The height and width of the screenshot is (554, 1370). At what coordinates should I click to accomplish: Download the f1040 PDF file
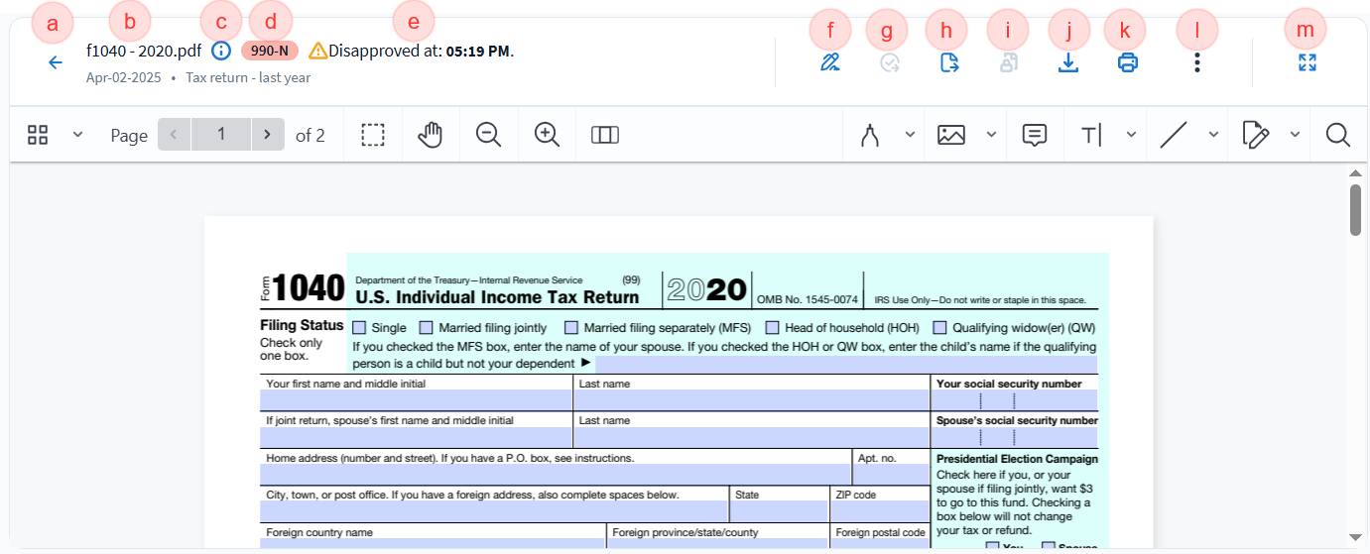1068,63
